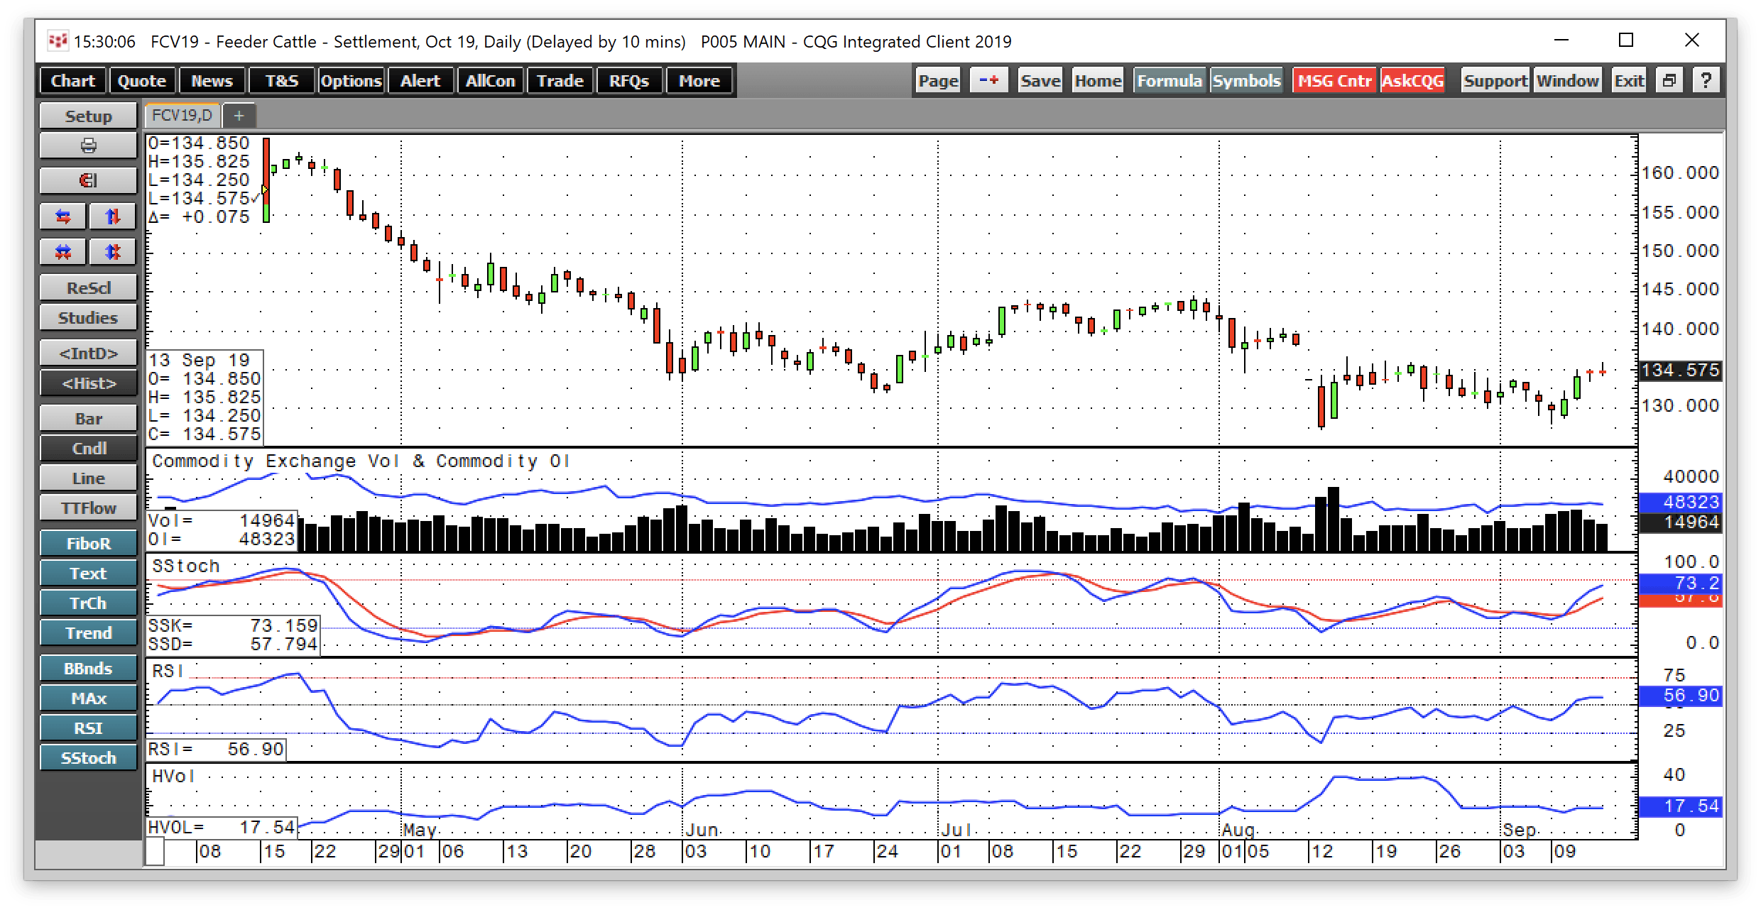
Task: Click the restore window icon in toolbar
Action: click(1669, 80)
